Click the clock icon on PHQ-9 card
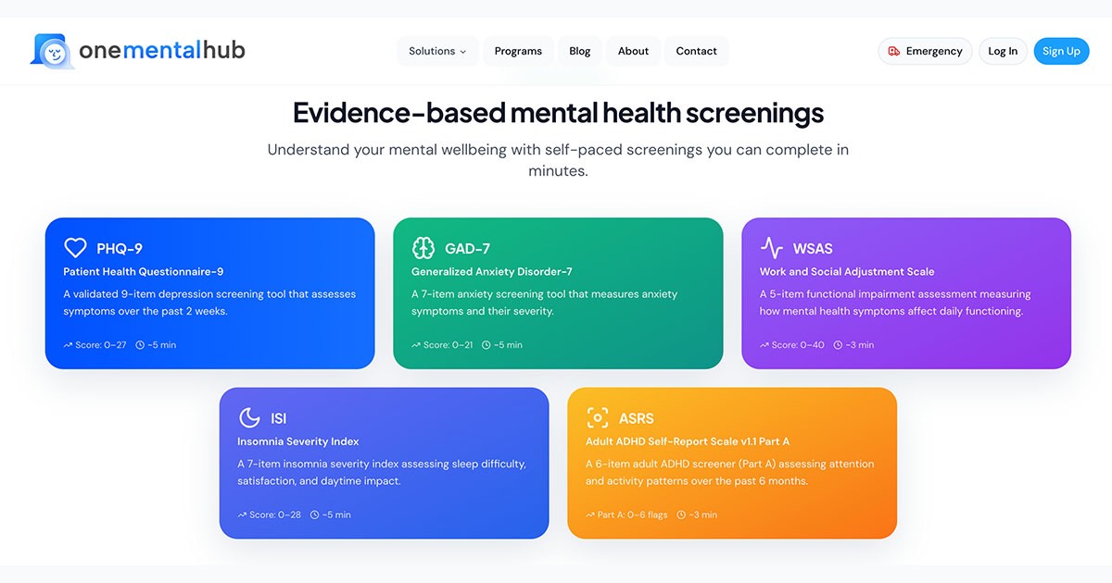This screenshot has height=583, width=1112. (140, 345)
